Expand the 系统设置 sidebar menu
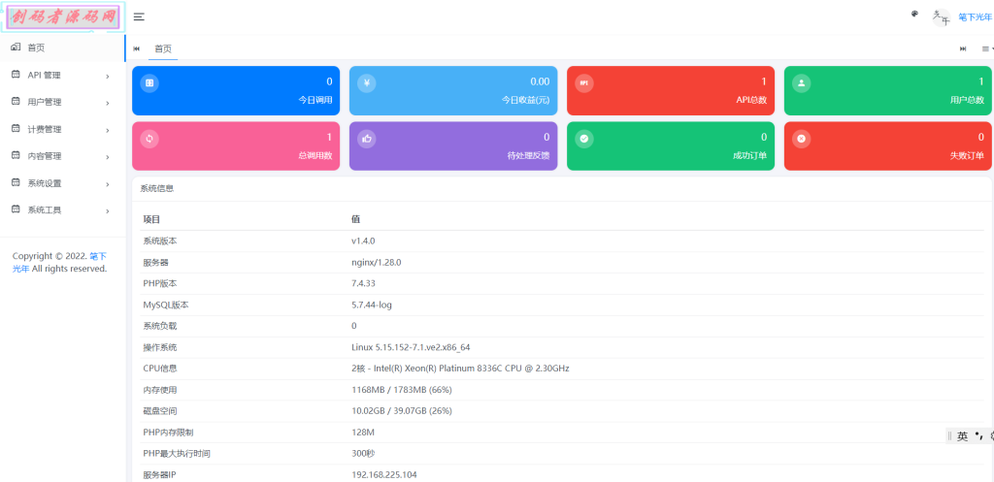994x482 pixels. [x=60, y=183]
